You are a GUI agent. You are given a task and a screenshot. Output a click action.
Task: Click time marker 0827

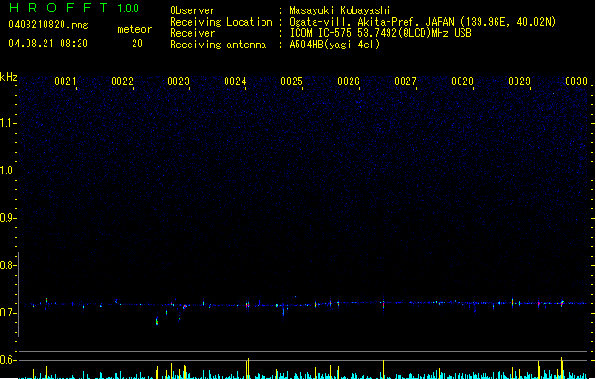[406, 81]
